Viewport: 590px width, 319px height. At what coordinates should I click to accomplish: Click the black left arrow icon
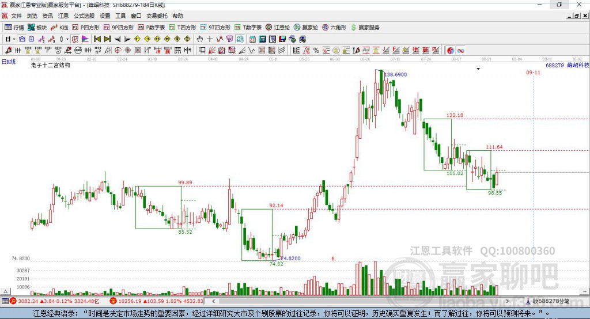point(118,39)
